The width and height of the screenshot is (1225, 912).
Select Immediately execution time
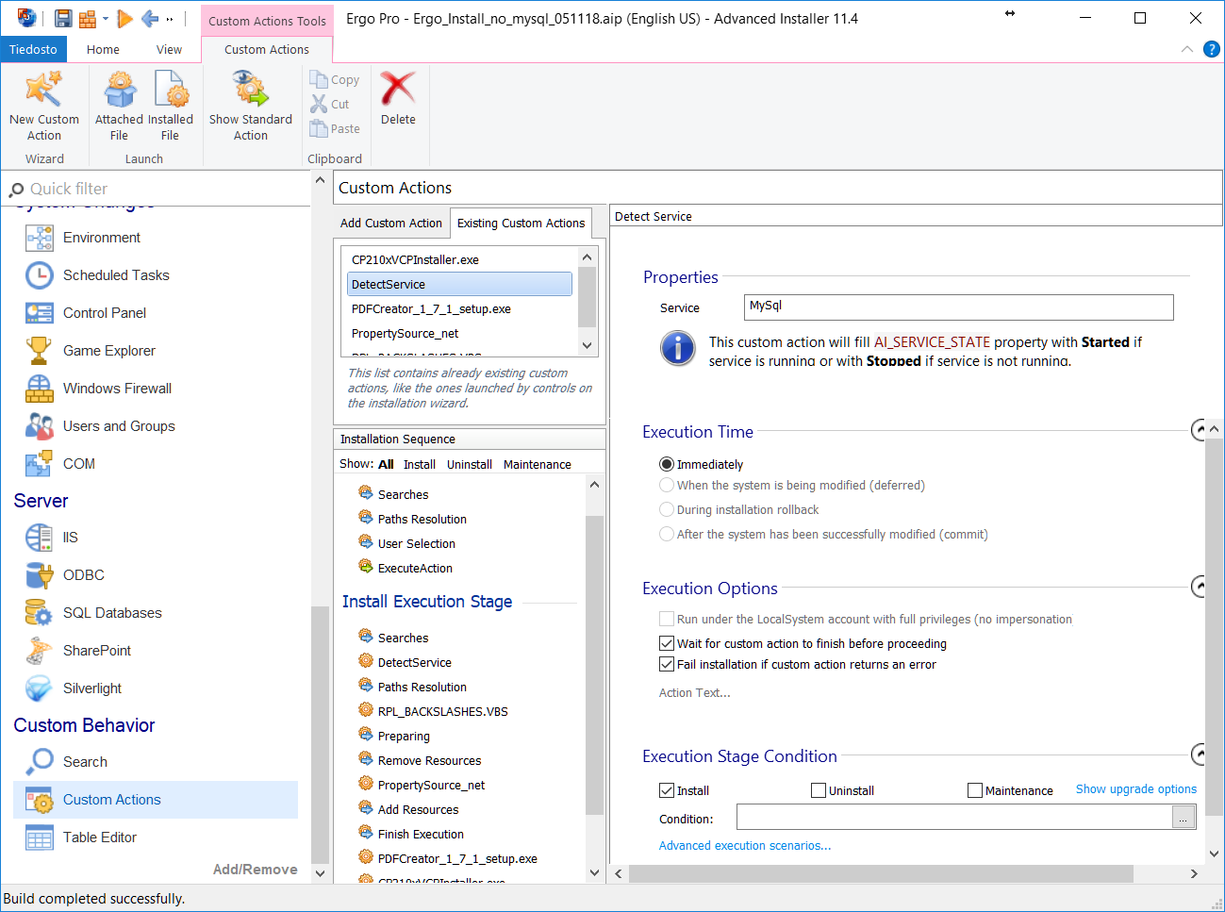click(x=667, y=464)
